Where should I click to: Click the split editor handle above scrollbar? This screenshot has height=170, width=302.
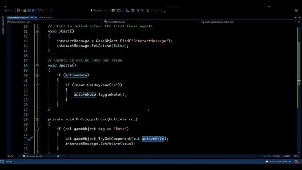[299, 22]
